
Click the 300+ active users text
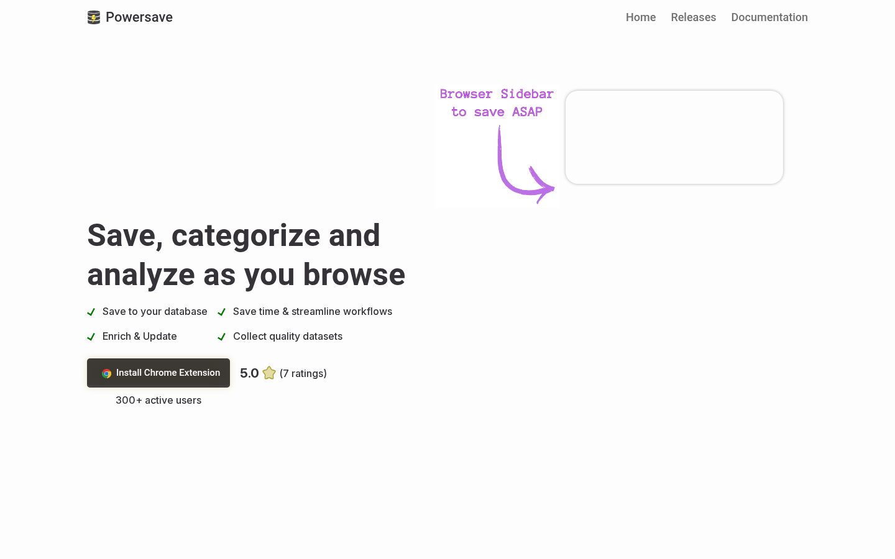(158, 400)
